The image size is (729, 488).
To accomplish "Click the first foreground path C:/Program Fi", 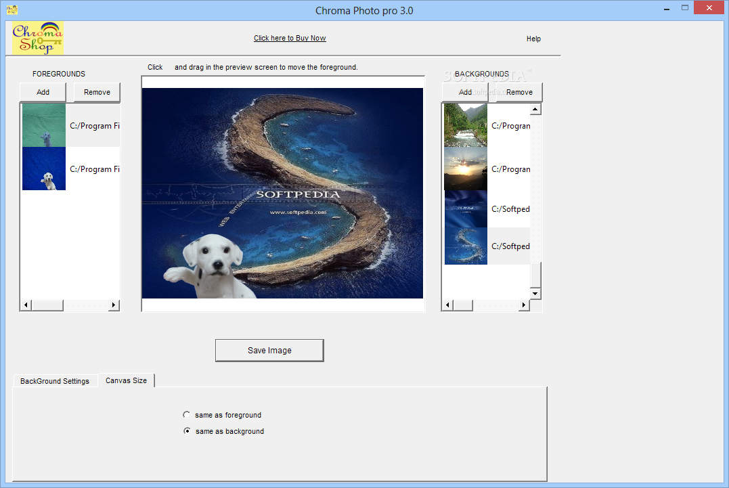I will tap(94, 125).
